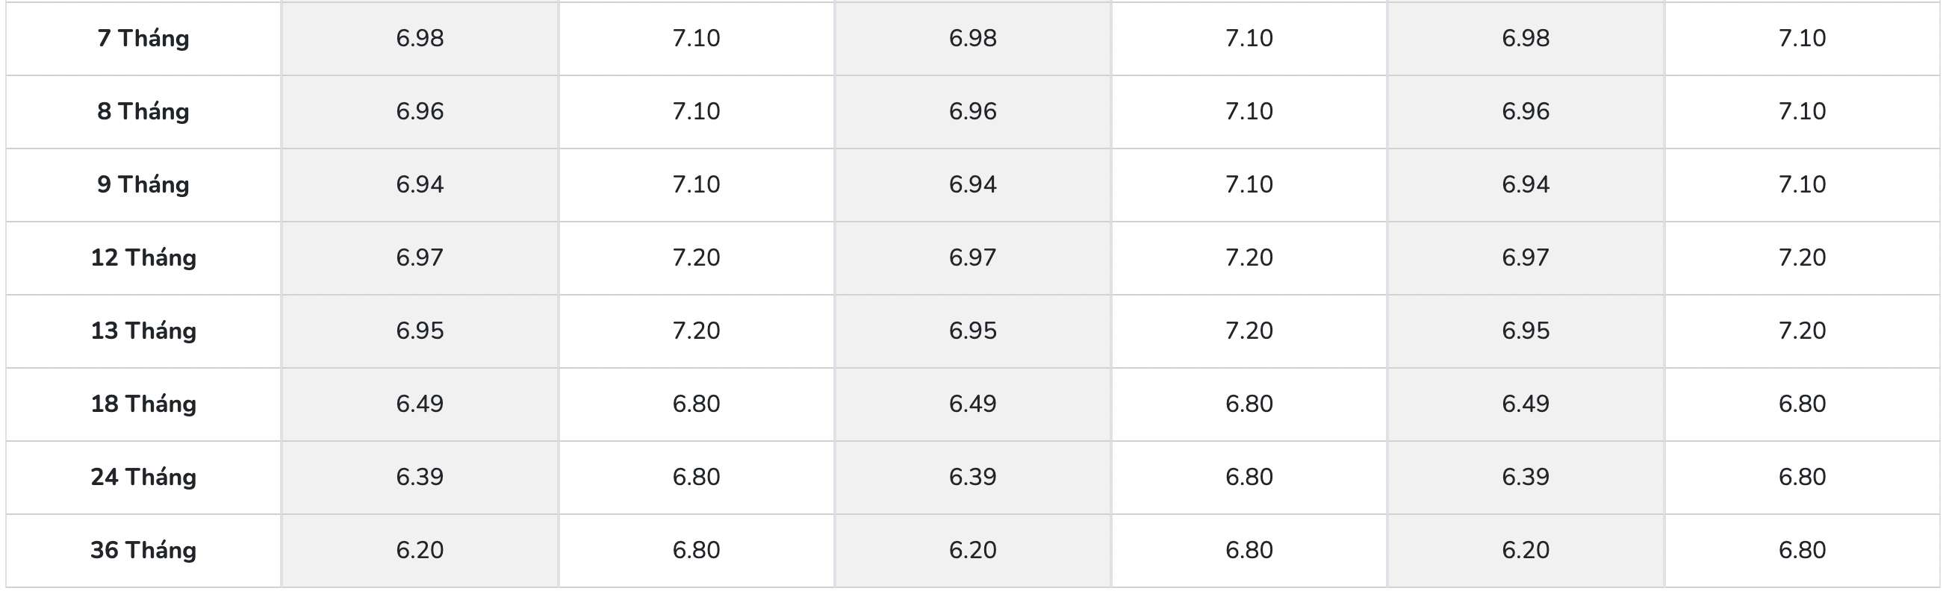Click the first 6.95 rate in 13 Tháng row
1946x597 pixels.
tap(420, 331)
